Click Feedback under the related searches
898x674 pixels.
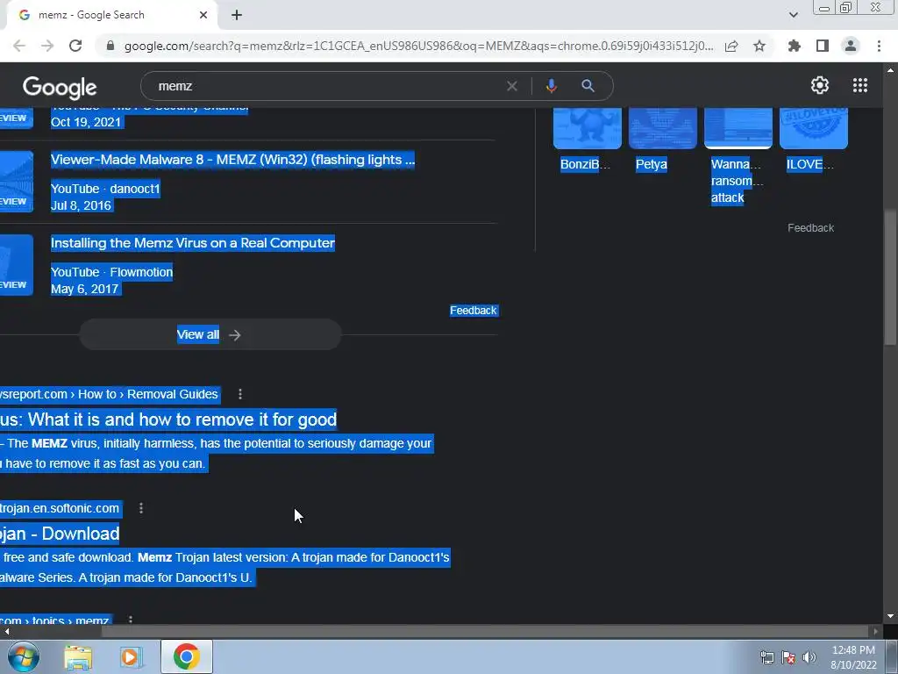click(x=810, y=228)
